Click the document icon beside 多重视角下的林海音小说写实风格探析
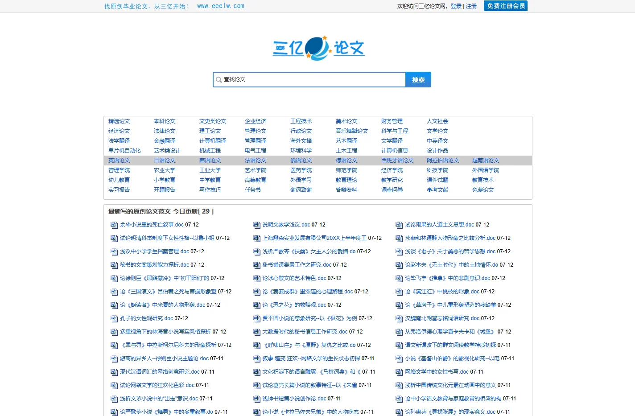 coord(114,332)
